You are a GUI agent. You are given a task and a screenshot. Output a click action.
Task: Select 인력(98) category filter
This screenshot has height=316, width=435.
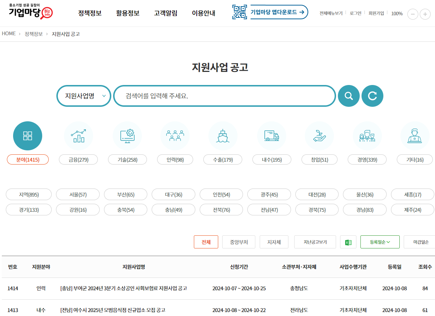click(x=175, y=159)
